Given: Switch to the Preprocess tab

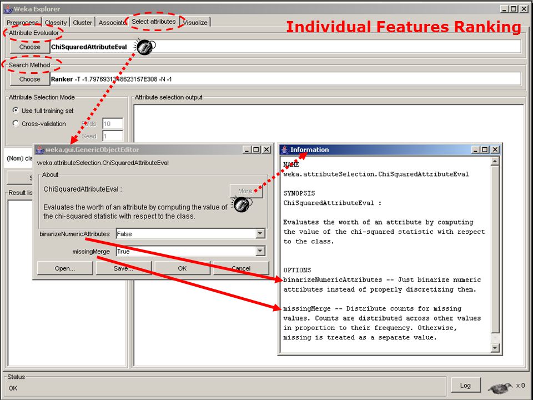Looking at the screenshot, I should pos(22,22).
